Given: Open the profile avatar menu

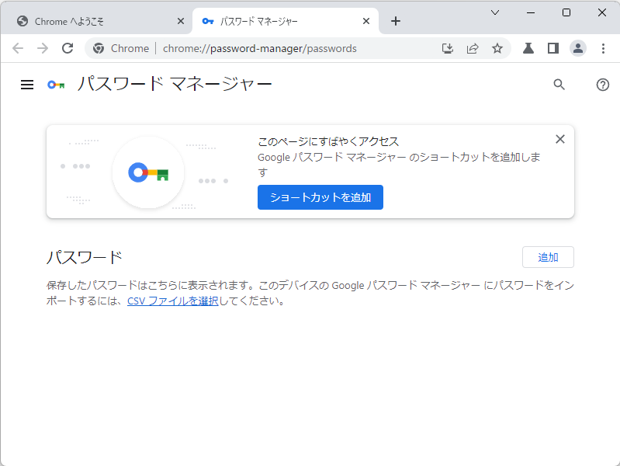Looking at the screenshot, I should 577,48.
